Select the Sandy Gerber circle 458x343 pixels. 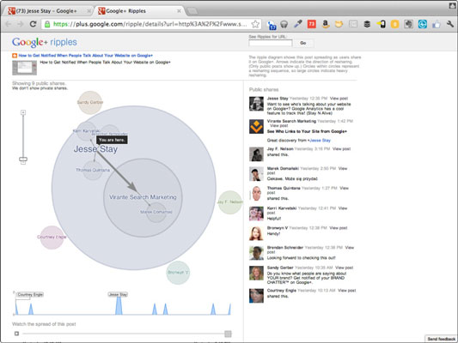tap(90, 102)
